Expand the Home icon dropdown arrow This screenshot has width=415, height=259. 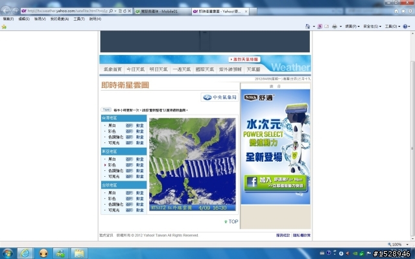point(314,27)
